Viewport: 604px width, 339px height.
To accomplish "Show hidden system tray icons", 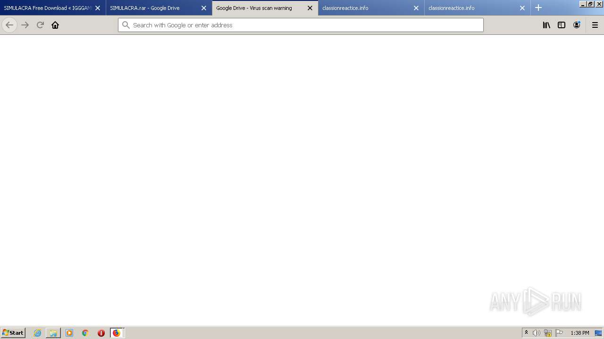I will 526,332.
